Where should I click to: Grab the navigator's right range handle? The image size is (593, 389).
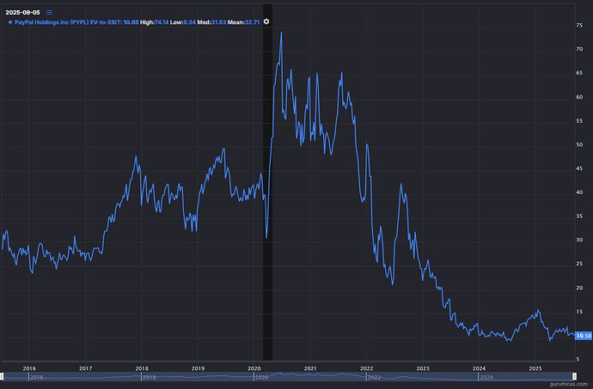pyautogui.click(x=573, y=376)
